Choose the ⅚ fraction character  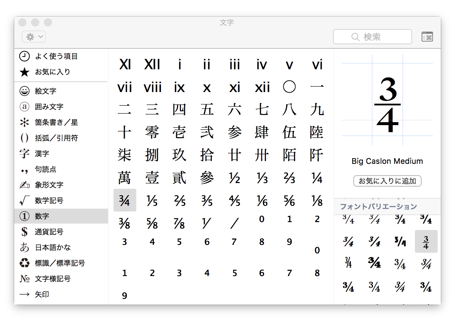289,201
